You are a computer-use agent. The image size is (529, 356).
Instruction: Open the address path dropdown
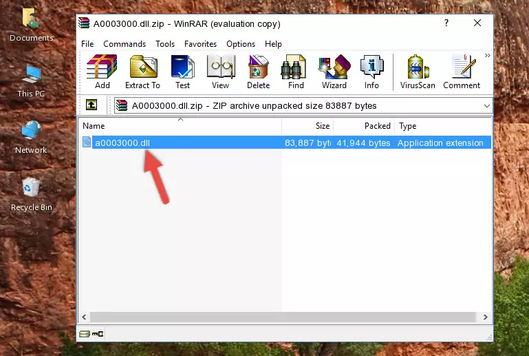486,106
